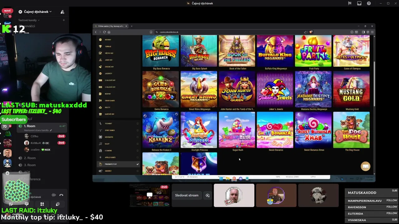
Task: Collapse the Textové kanály category
Action: tap(29, 20)
